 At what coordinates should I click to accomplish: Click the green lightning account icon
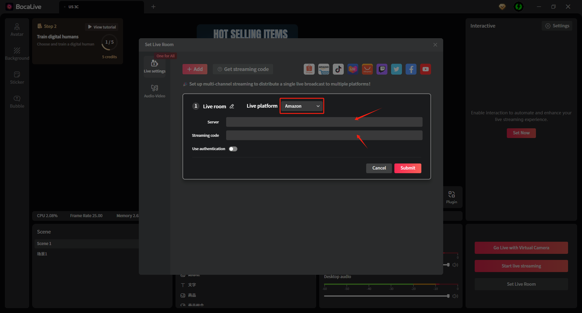(x=518, y=7)
